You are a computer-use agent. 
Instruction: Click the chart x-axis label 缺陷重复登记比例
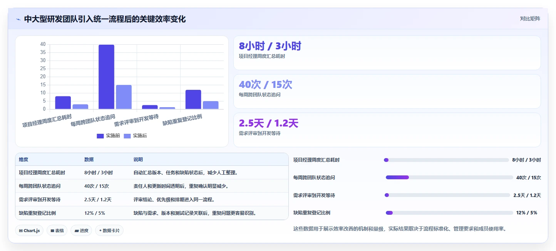point(183,120)
